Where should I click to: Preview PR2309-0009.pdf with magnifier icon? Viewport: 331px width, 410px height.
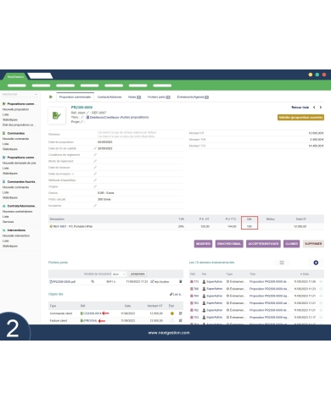[93, 281]
